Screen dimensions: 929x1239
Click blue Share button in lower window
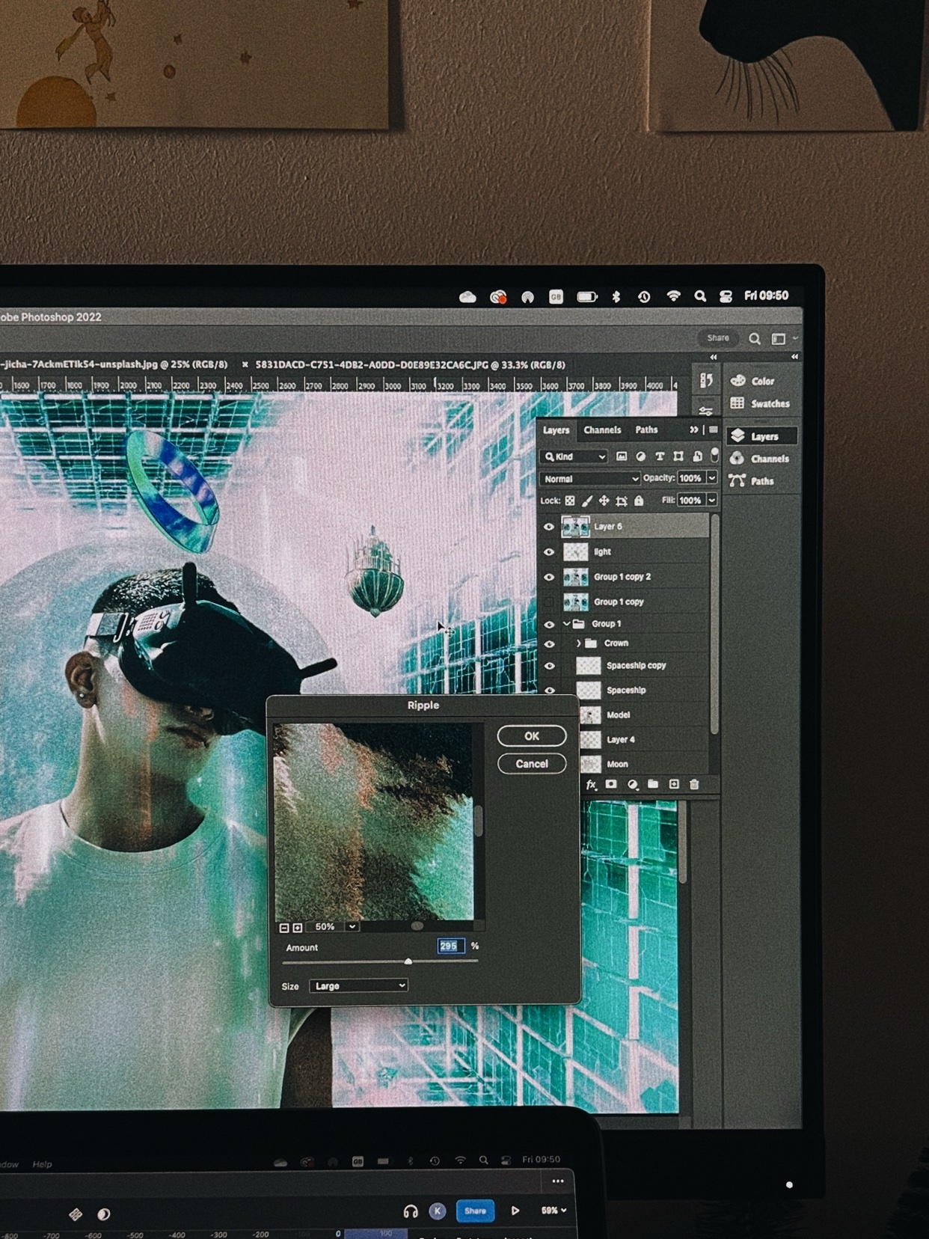pos(475,1211)
